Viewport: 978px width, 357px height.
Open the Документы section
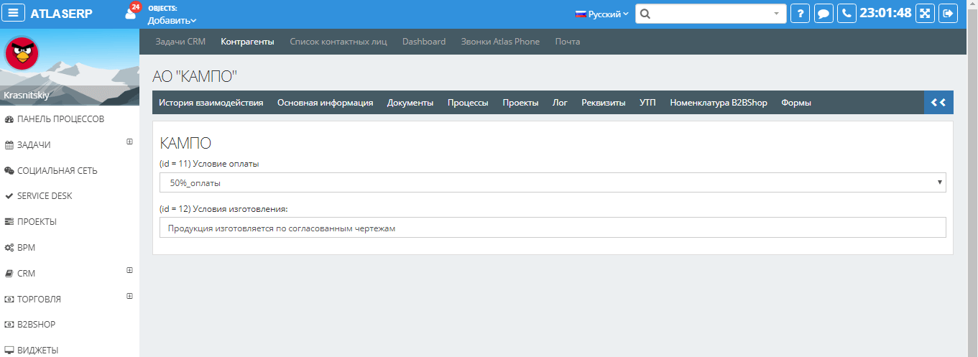point(410,103)
